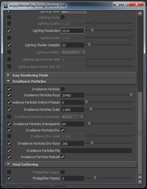Toggle the Irradiance Particles value checkbox

[62, 89]
